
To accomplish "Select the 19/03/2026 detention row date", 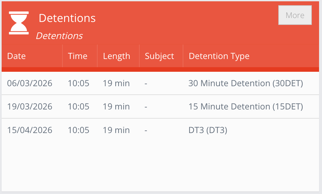I will click(30, 107).
